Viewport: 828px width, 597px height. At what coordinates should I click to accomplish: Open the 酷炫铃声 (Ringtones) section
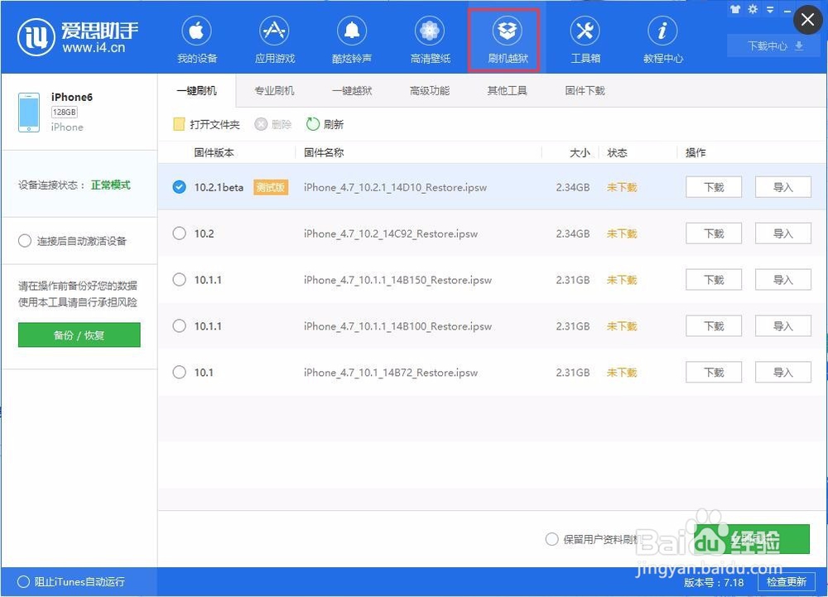pos(352,38)
